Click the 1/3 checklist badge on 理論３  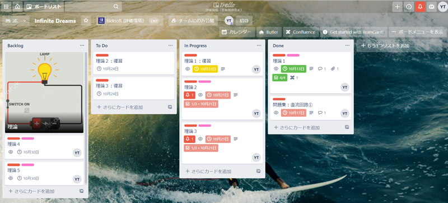[201, 148]
